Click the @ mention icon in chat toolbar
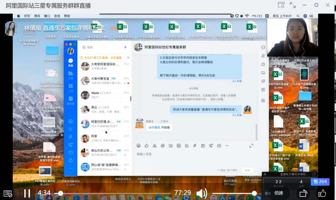Screen dimensions: 336x200 [x=163, y=146]
